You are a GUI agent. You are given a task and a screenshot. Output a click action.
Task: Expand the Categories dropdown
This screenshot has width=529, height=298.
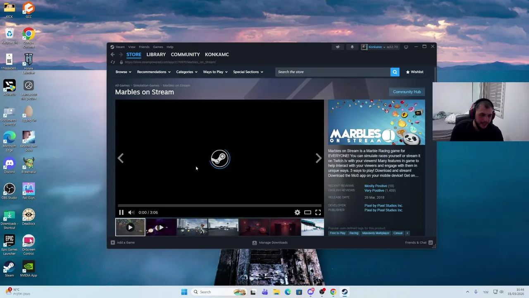[x=187, y=72]
